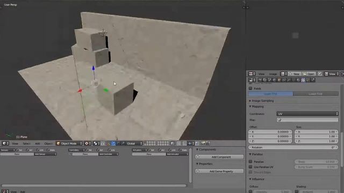Open the Object menu
Viewport: 344px width, 193px height.
(x=48, y=144)
